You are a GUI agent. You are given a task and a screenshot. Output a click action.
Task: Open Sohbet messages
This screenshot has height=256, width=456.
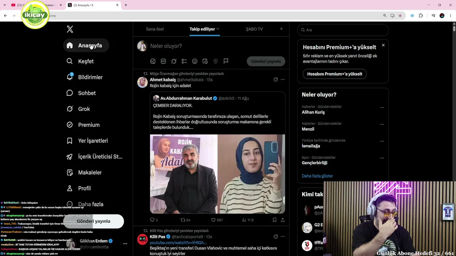click(82, 93)
